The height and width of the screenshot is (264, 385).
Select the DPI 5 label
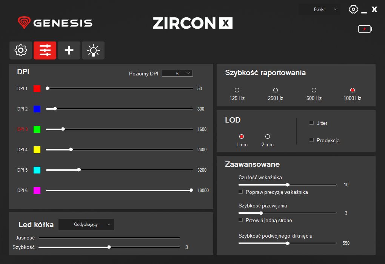pyautogui.click(x=22, y=170)
